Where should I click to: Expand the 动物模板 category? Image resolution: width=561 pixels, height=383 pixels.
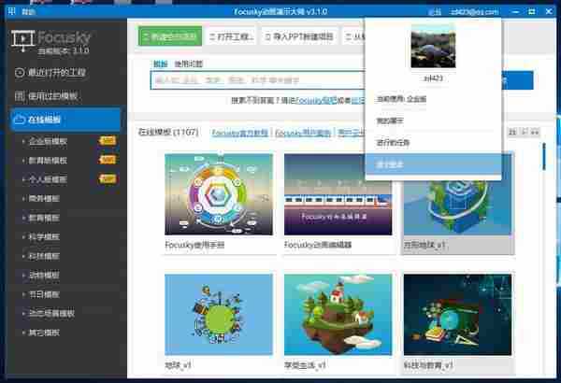pyautogui.click(x=44, y=275)
